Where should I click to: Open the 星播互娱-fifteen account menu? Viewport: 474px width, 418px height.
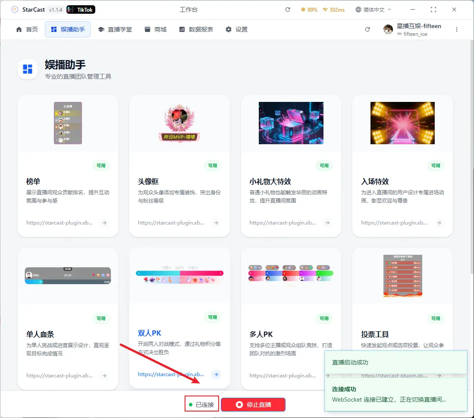412,29
